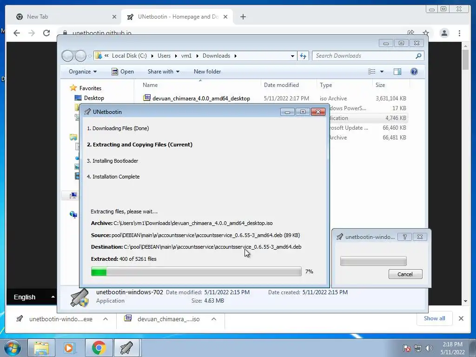Bookmark this page with the star icon
The width and height of the screenshot is (476, 357).
coord(426,33)
